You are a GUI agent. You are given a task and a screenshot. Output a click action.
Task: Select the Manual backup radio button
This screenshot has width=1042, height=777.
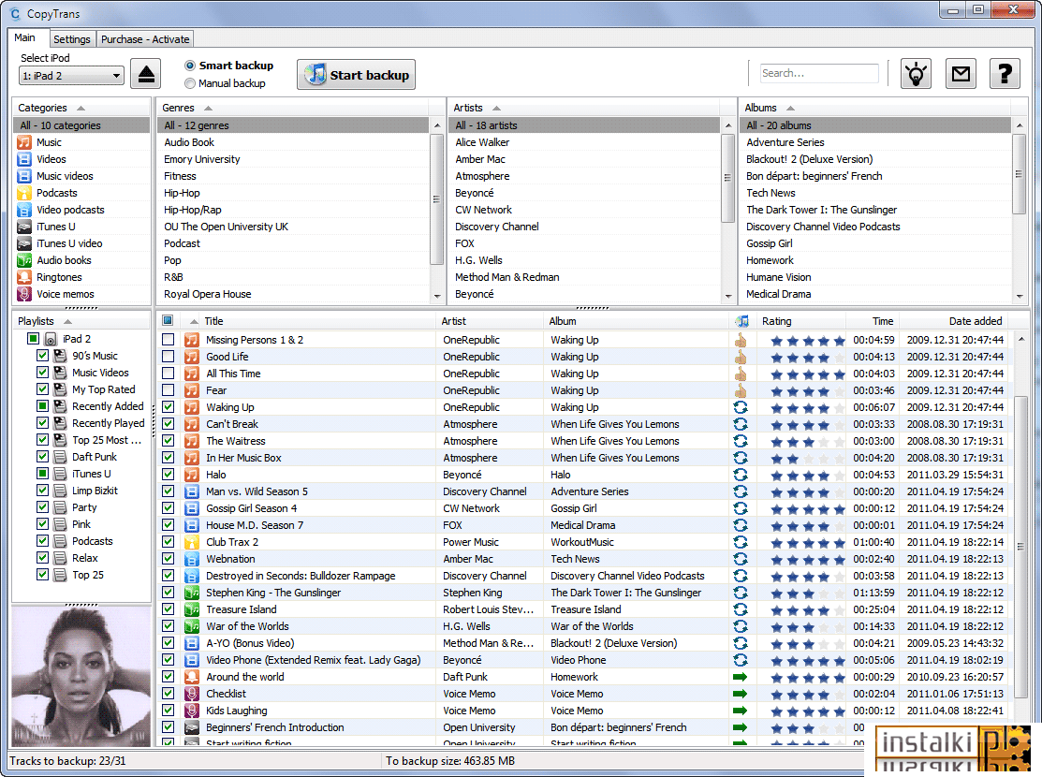pos(190,83)
